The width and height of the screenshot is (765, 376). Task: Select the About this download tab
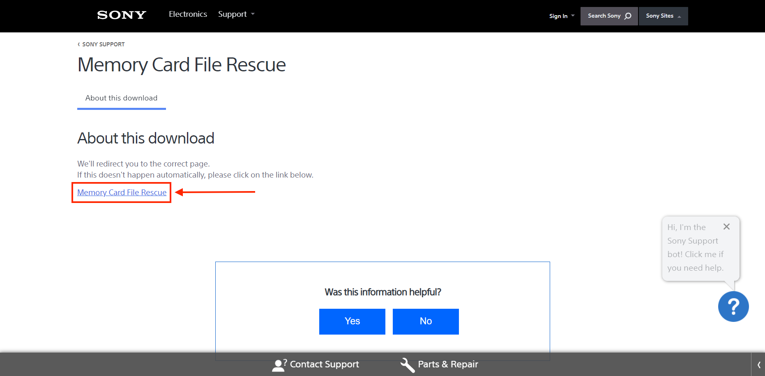click(121, 98)
